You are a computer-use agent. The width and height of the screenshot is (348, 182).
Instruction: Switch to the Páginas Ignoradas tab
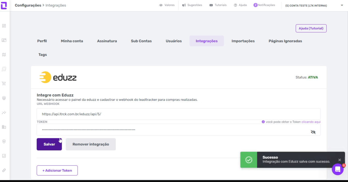pos(285,41)
